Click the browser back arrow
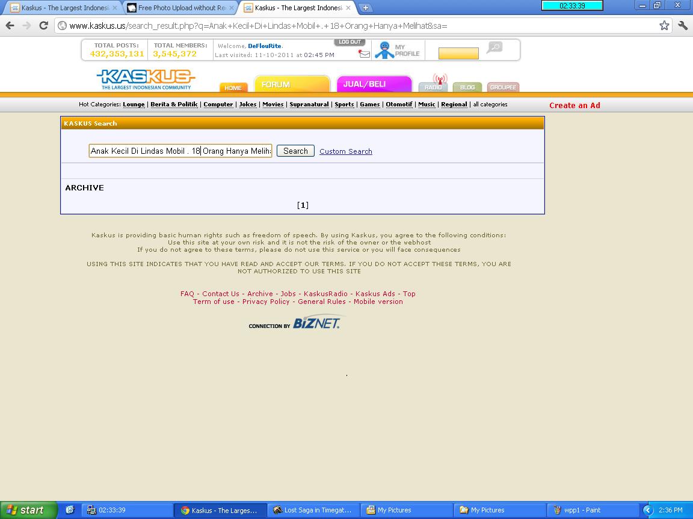The width and height of the screenshot is (693, 519). (10, 25)
